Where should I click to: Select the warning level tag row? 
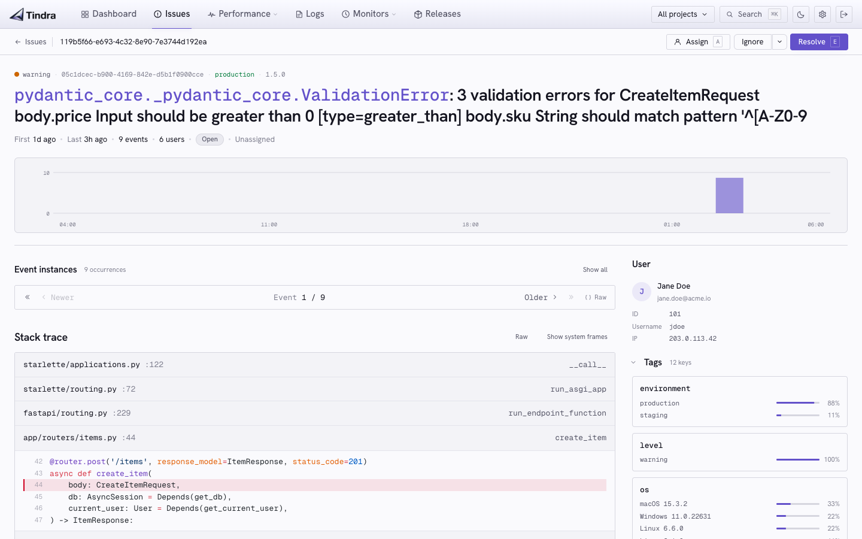[739, 459]
